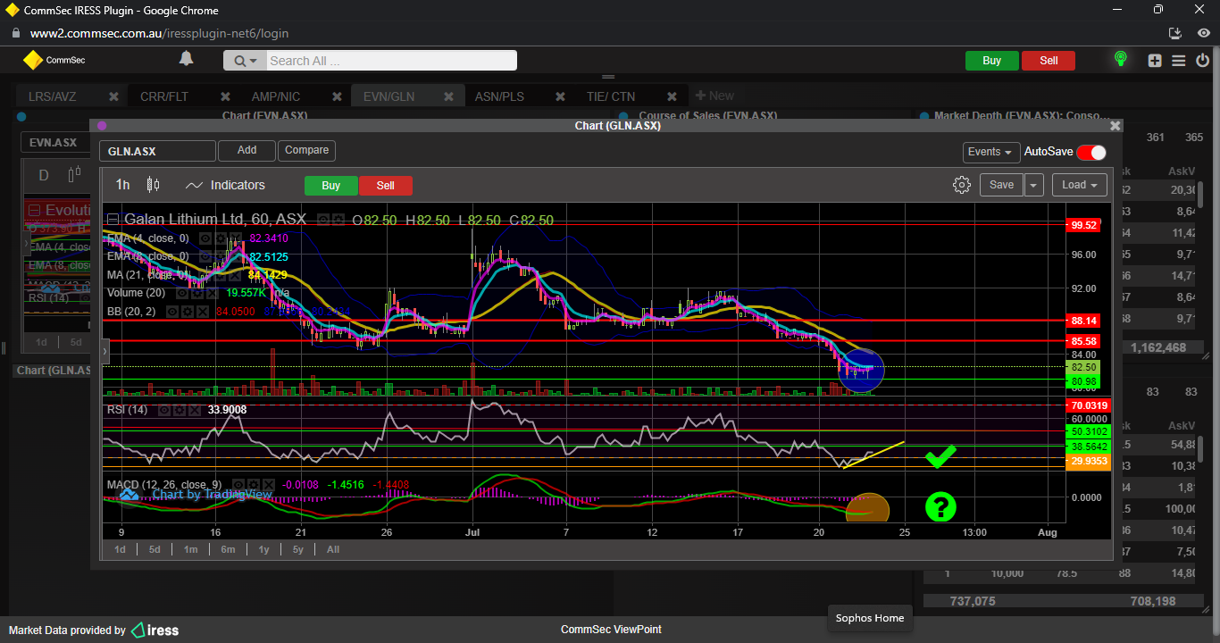Screen dimensions: 1220x643
Task: Open the search type dropdown magnifier
Action: tap(245, 61)
